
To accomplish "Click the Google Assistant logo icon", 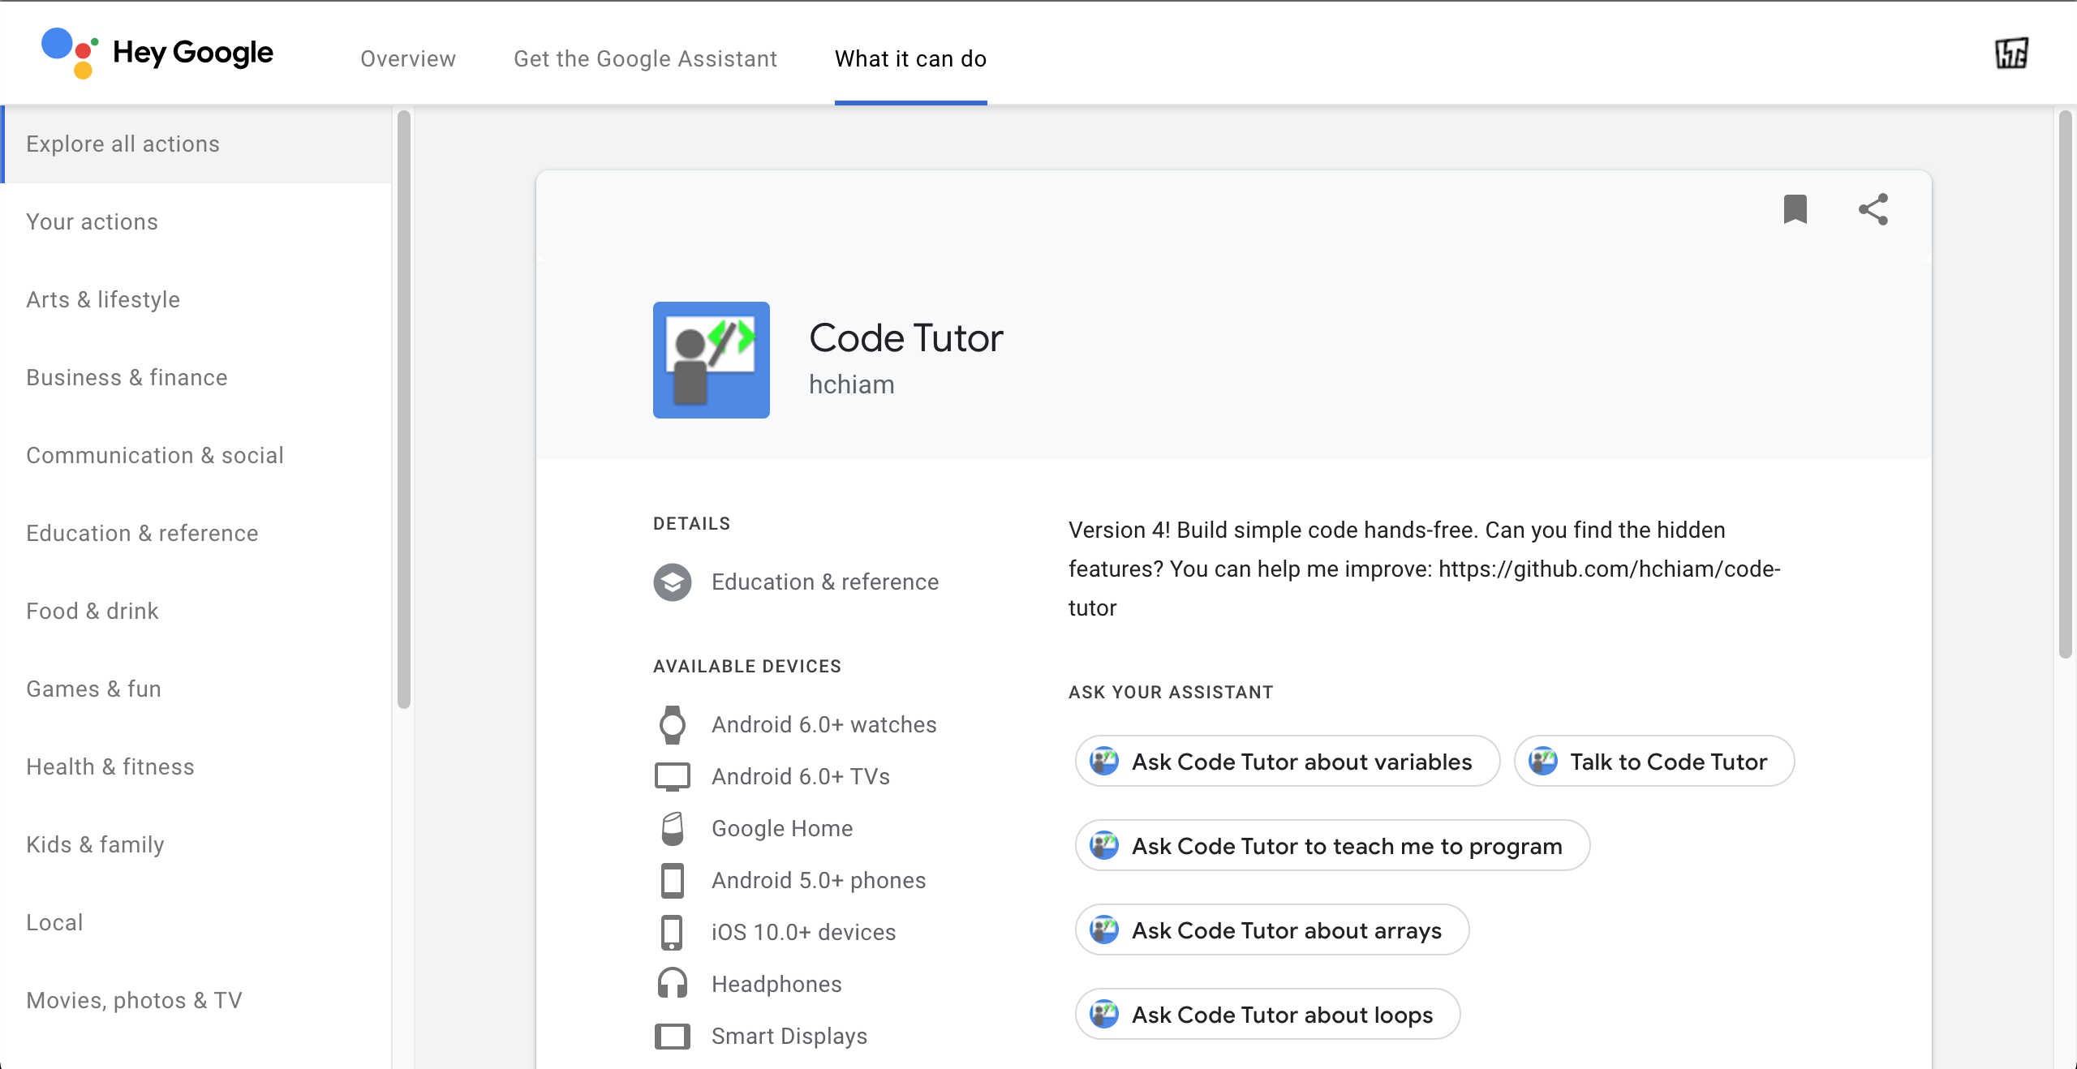I will click(69, 53).
